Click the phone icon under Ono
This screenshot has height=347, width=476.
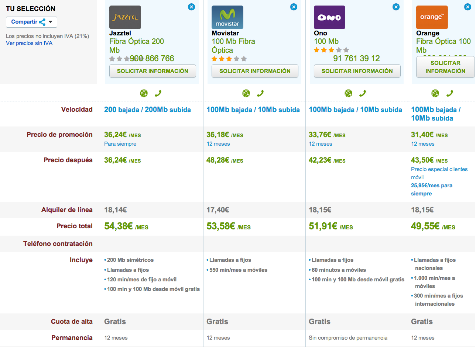point(363,93)
